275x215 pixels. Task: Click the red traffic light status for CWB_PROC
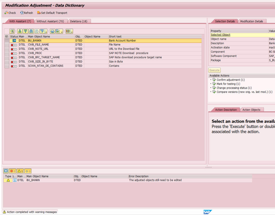click(14, 53)
